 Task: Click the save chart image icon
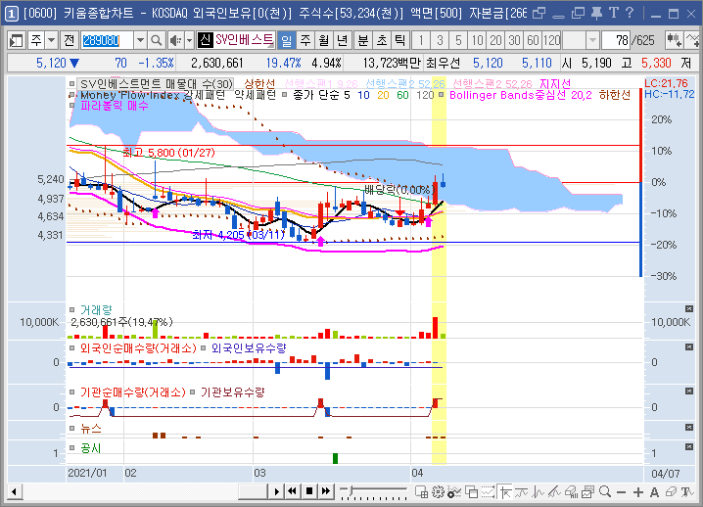click(x=587, y=491)
